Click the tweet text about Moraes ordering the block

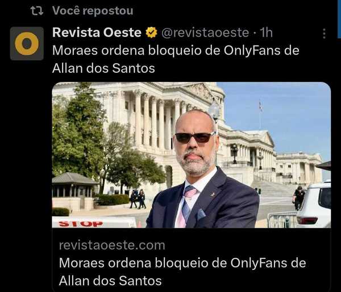(x=176, y=59)
